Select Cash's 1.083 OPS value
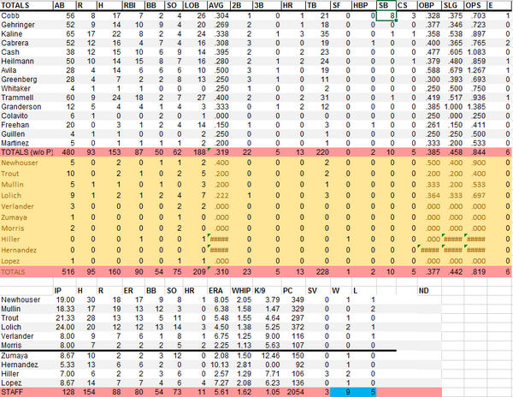 click(475, 52)
